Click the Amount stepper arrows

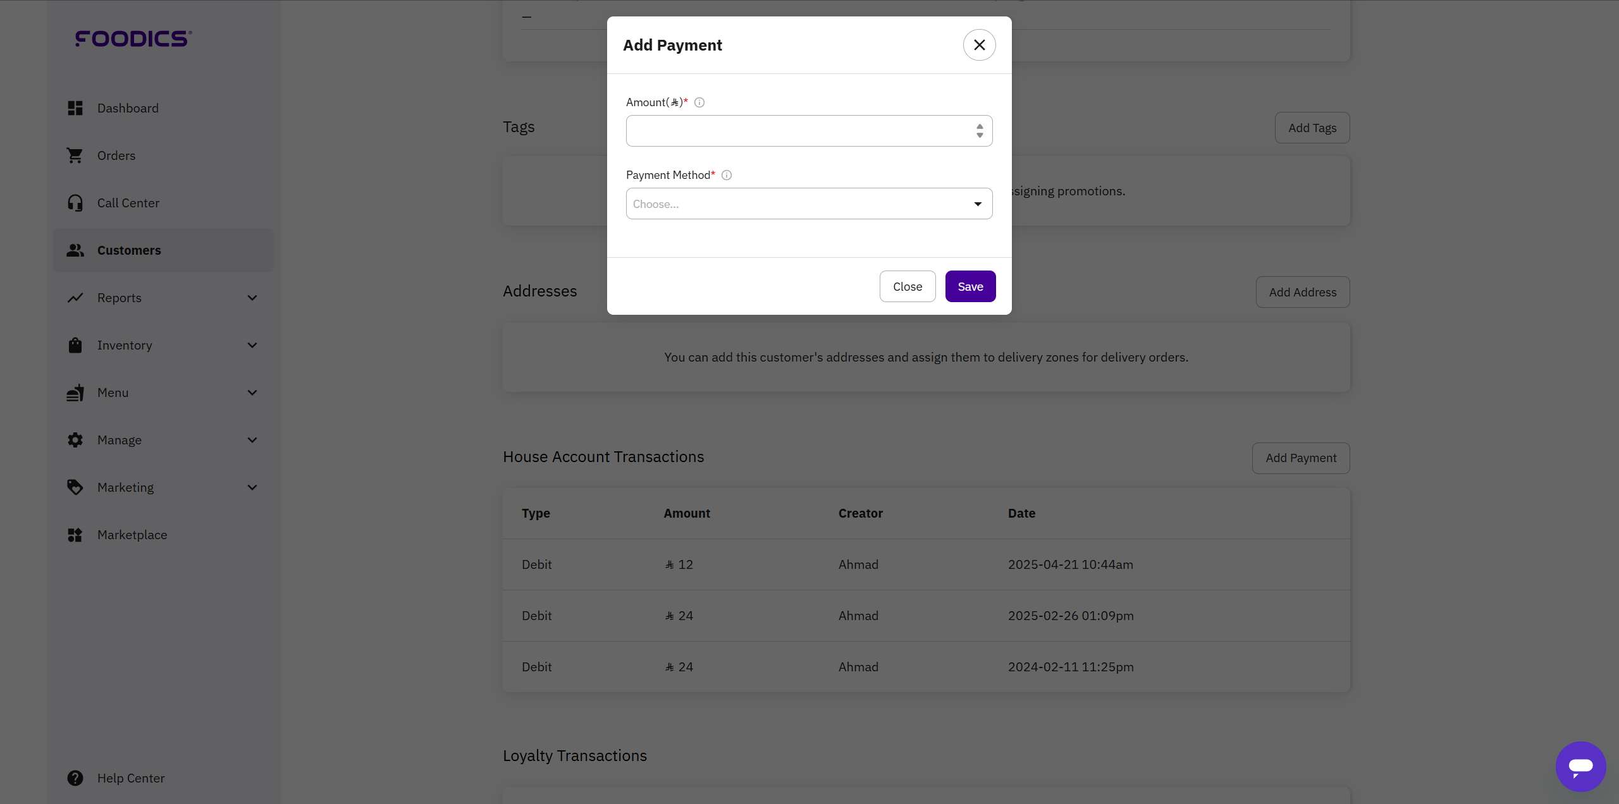tap(980, 131)
